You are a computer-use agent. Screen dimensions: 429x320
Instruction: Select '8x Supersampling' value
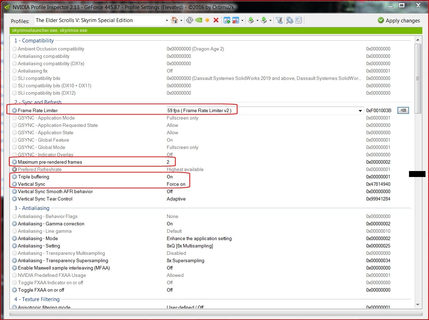point(185,260)
